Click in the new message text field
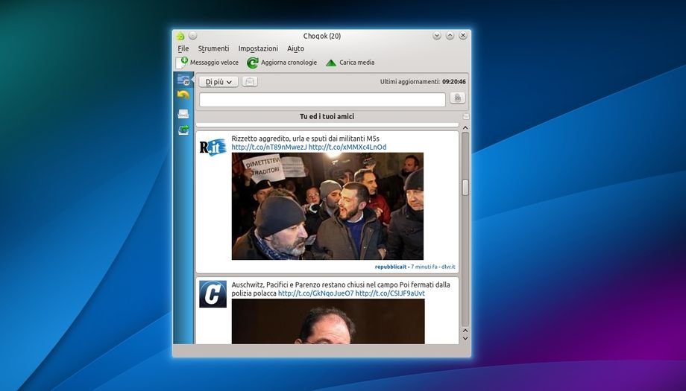686x391 pixels. [322, 99]
